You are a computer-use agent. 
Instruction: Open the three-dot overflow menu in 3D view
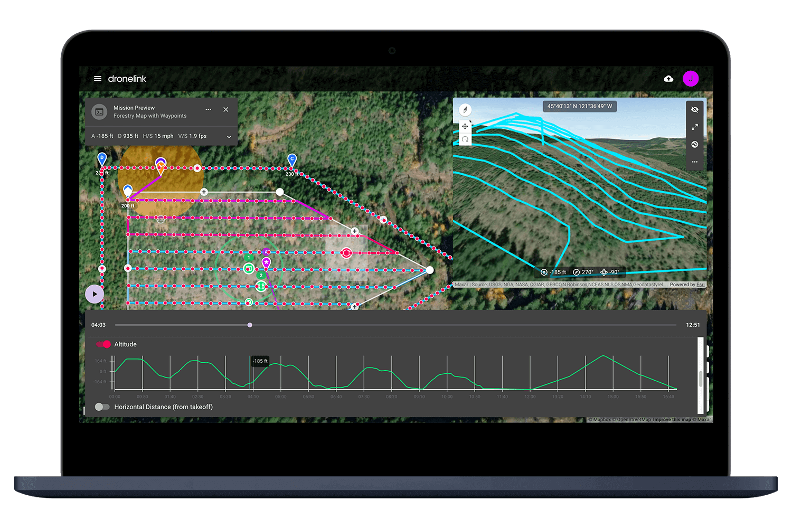(695, 162)
